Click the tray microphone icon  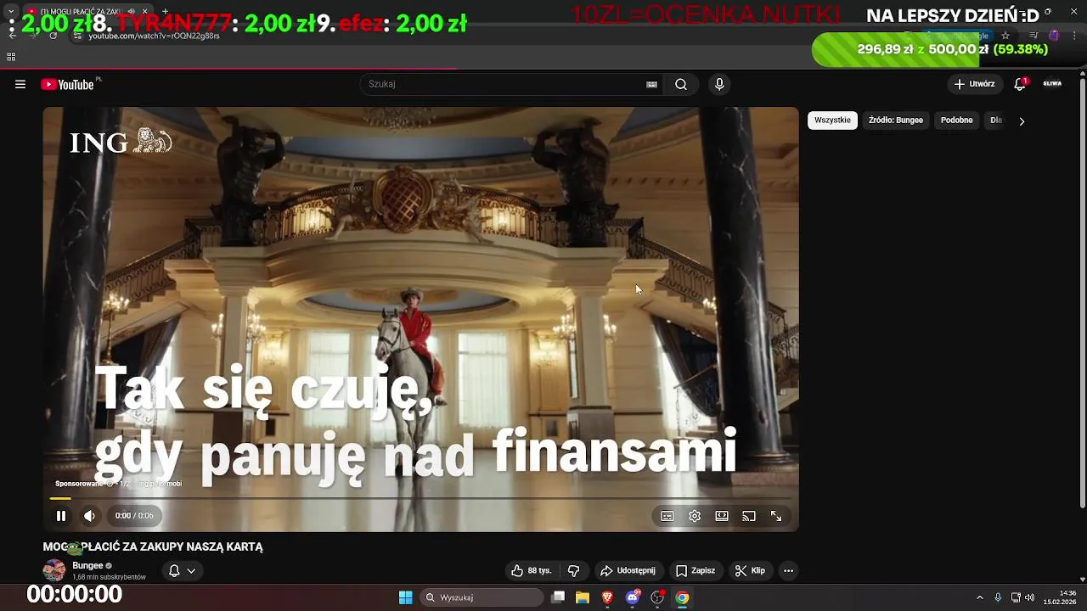(998, 597)
